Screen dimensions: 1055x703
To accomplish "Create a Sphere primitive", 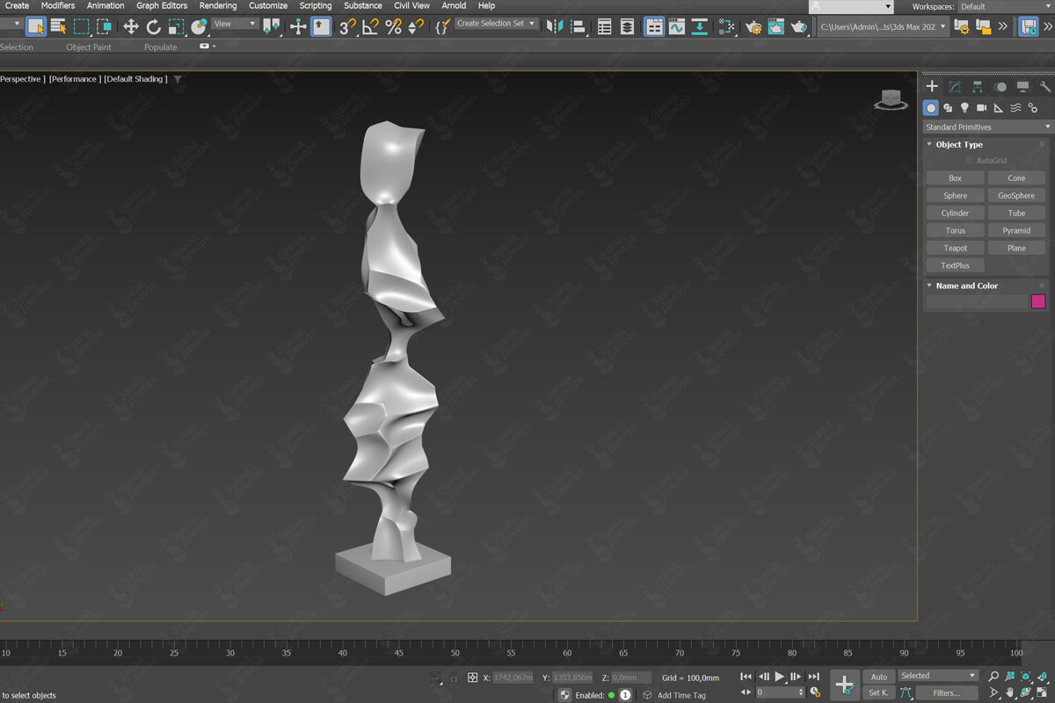I will 955,196.
